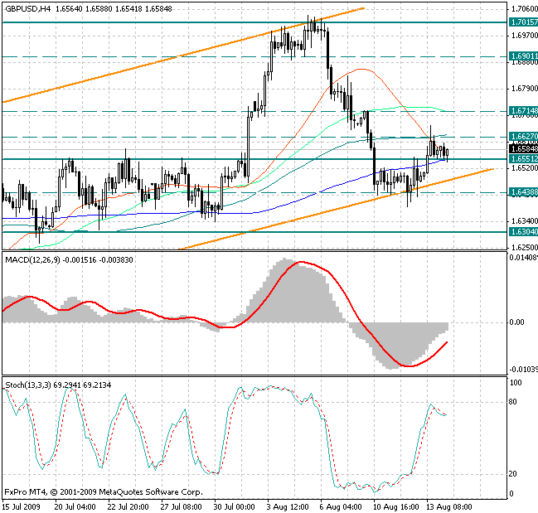Select the 1.69011 dashed level price tag

(x=523, y=56)
